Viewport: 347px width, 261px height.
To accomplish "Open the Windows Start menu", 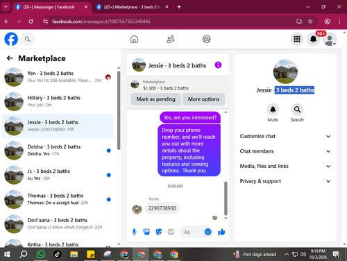I will pyautogui.click(x=7, y=255).
